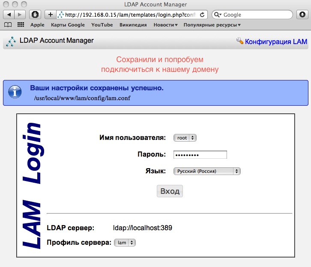Click the reload page icon in address bar
Viewport: 311px width, 267px height.
[202, 15]
